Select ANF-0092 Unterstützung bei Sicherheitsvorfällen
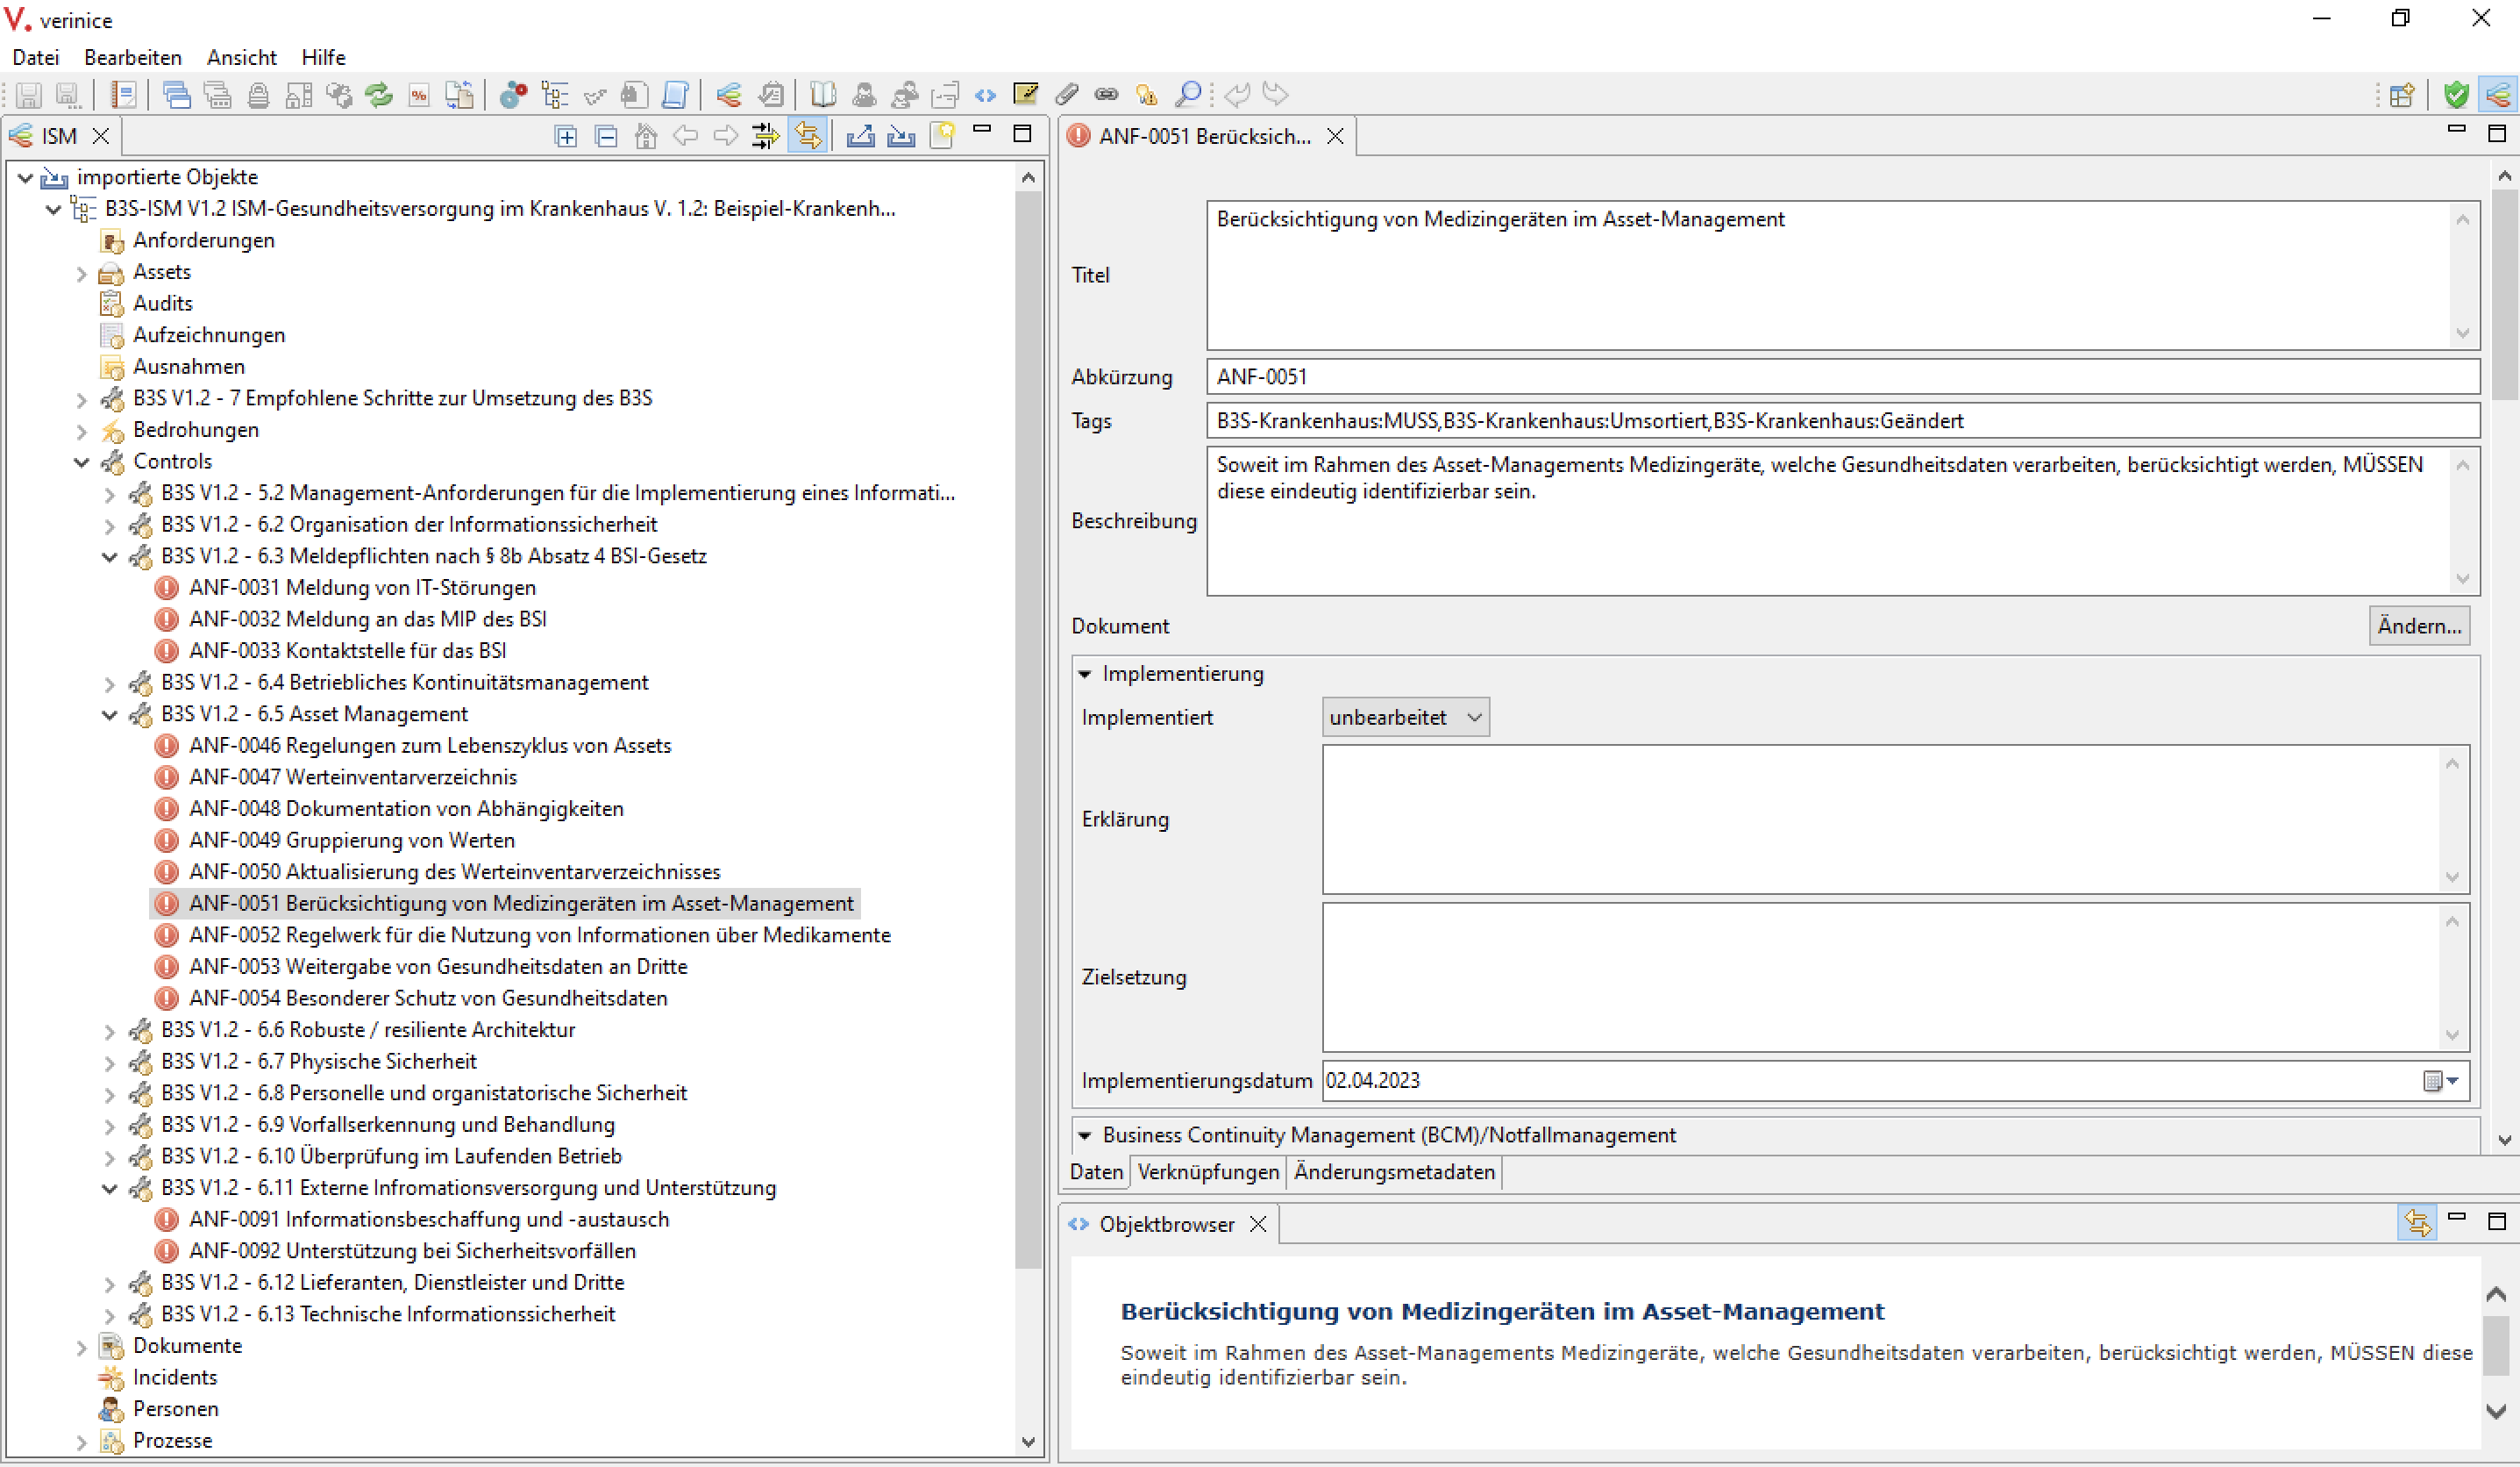Screen dimensions: 2520x1467 coord(412,1251)
